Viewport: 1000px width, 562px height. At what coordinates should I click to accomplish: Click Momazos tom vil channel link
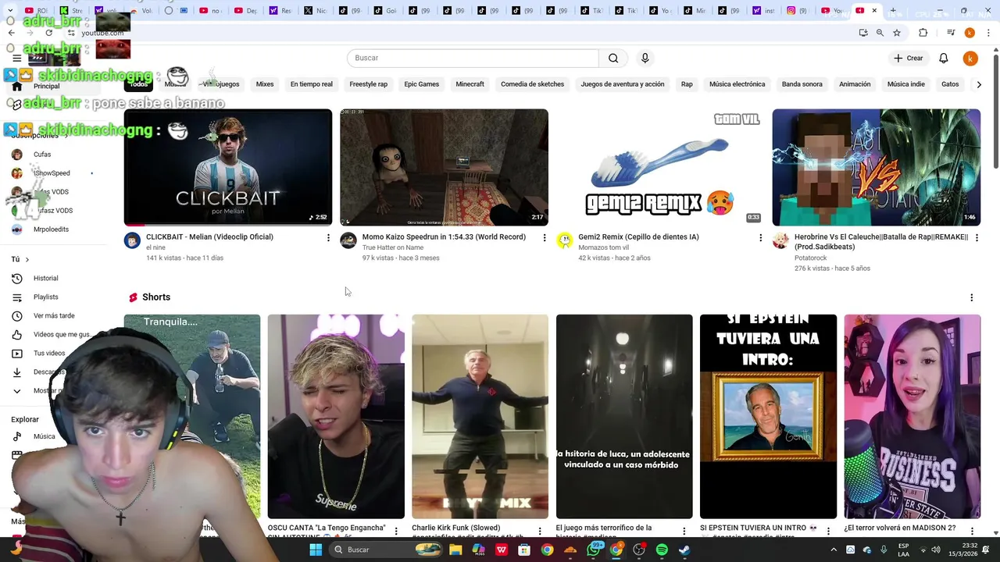click(603, 247)
